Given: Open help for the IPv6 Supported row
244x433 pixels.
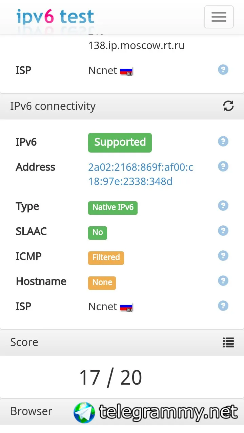Looking at the screenshot, I should coord(223,141).
